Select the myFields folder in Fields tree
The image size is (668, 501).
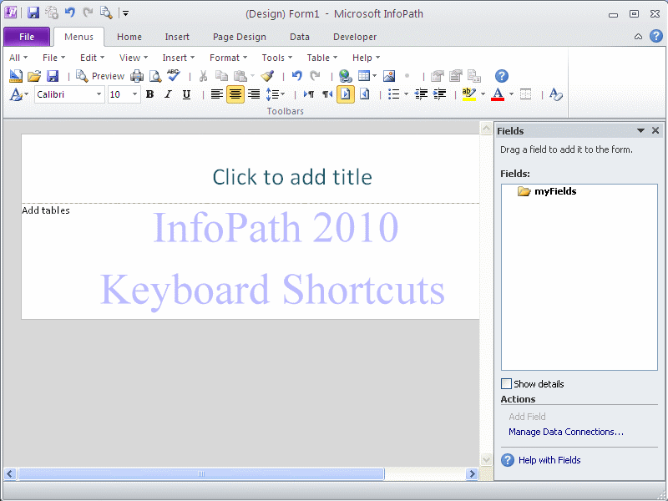coord(554,191)
